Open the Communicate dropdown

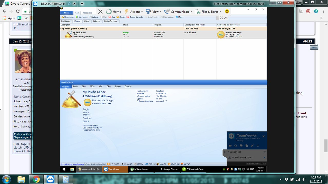(x=178, y=12)
